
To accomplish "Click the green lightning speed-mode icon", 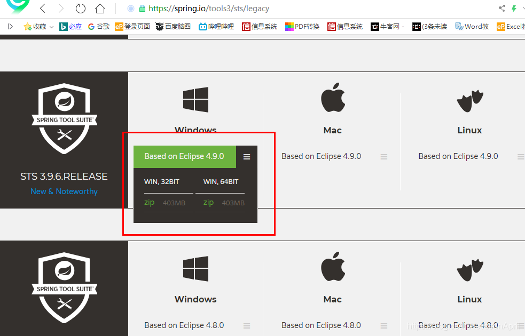I will point(514,9).
